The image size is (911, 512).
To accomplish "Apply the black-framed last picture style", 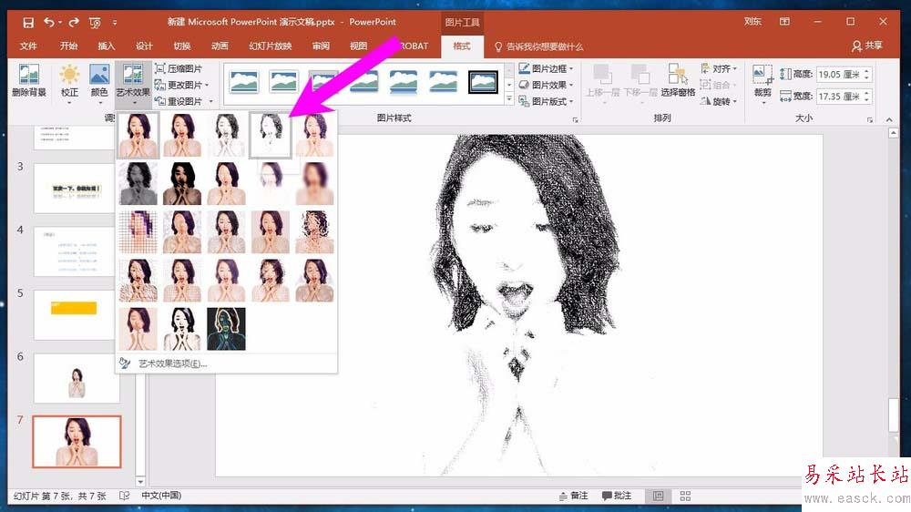I will (x=483, y=82).
